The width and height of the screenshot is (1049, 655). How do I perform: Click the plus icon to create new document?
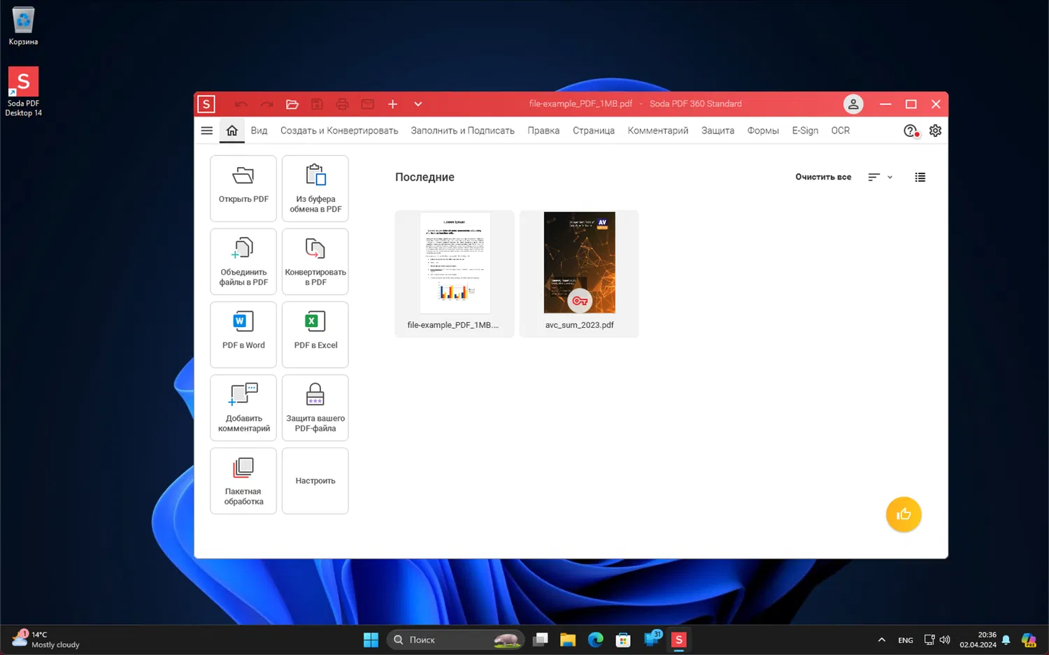click(x=392, y=104)
